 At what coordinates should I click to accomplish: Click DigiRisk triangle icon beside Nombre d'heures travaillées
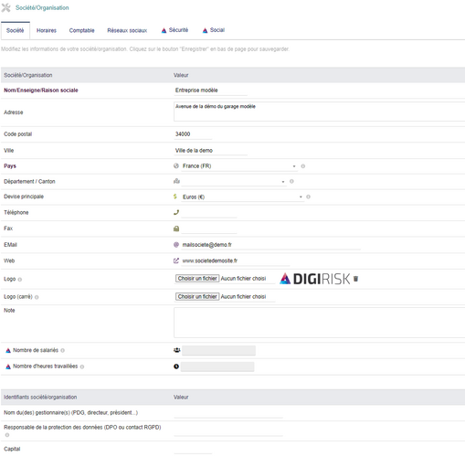[x=8, y=367]
